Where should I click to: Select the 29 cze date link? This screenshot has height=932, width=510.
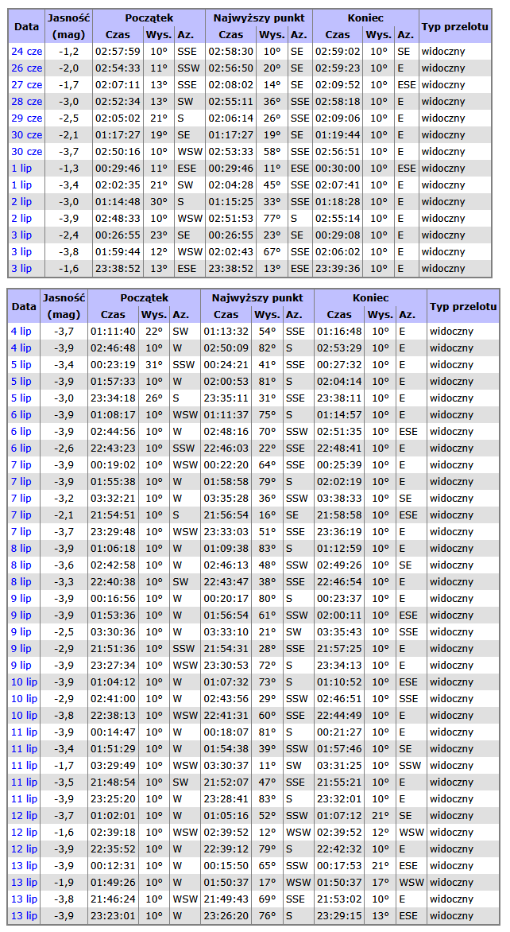[x=27, y=118]
